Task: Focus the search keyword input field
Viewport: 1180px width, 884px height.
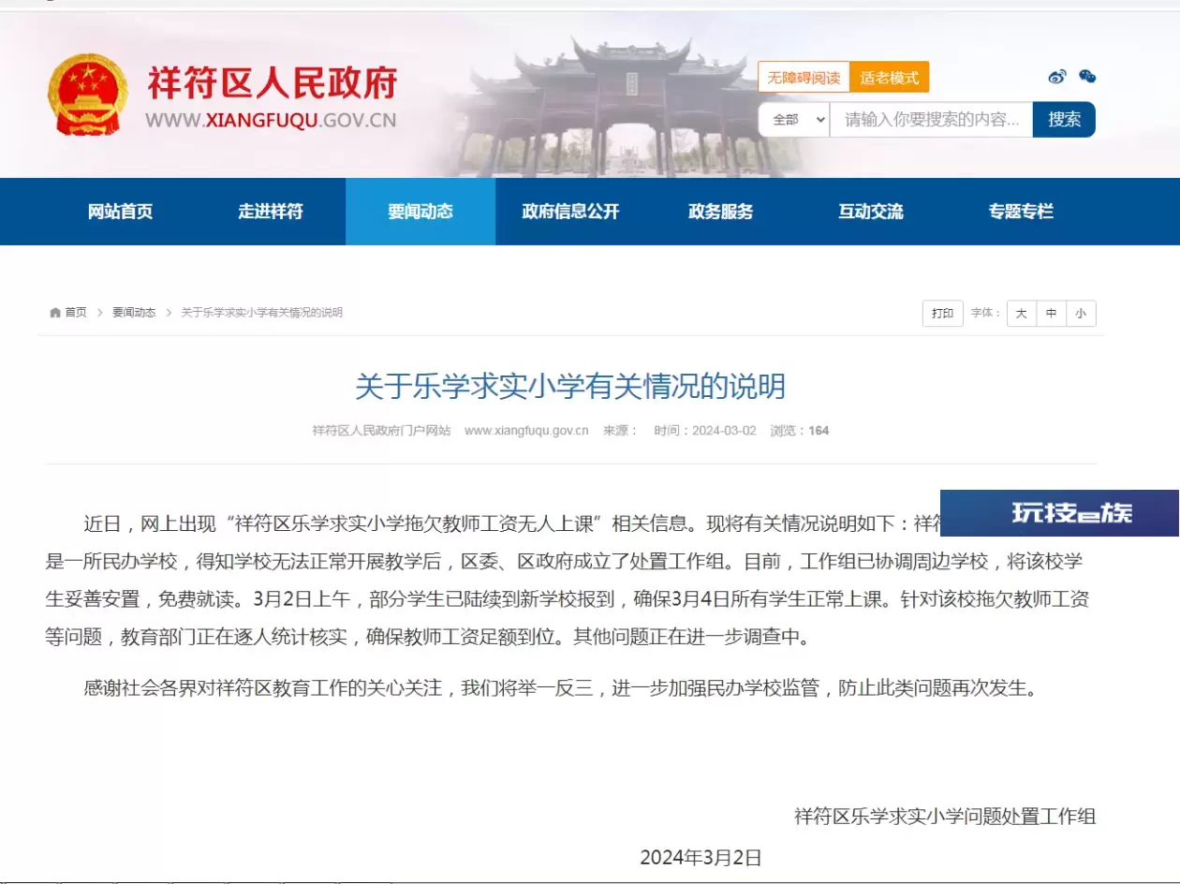Action: click(931, 120)
